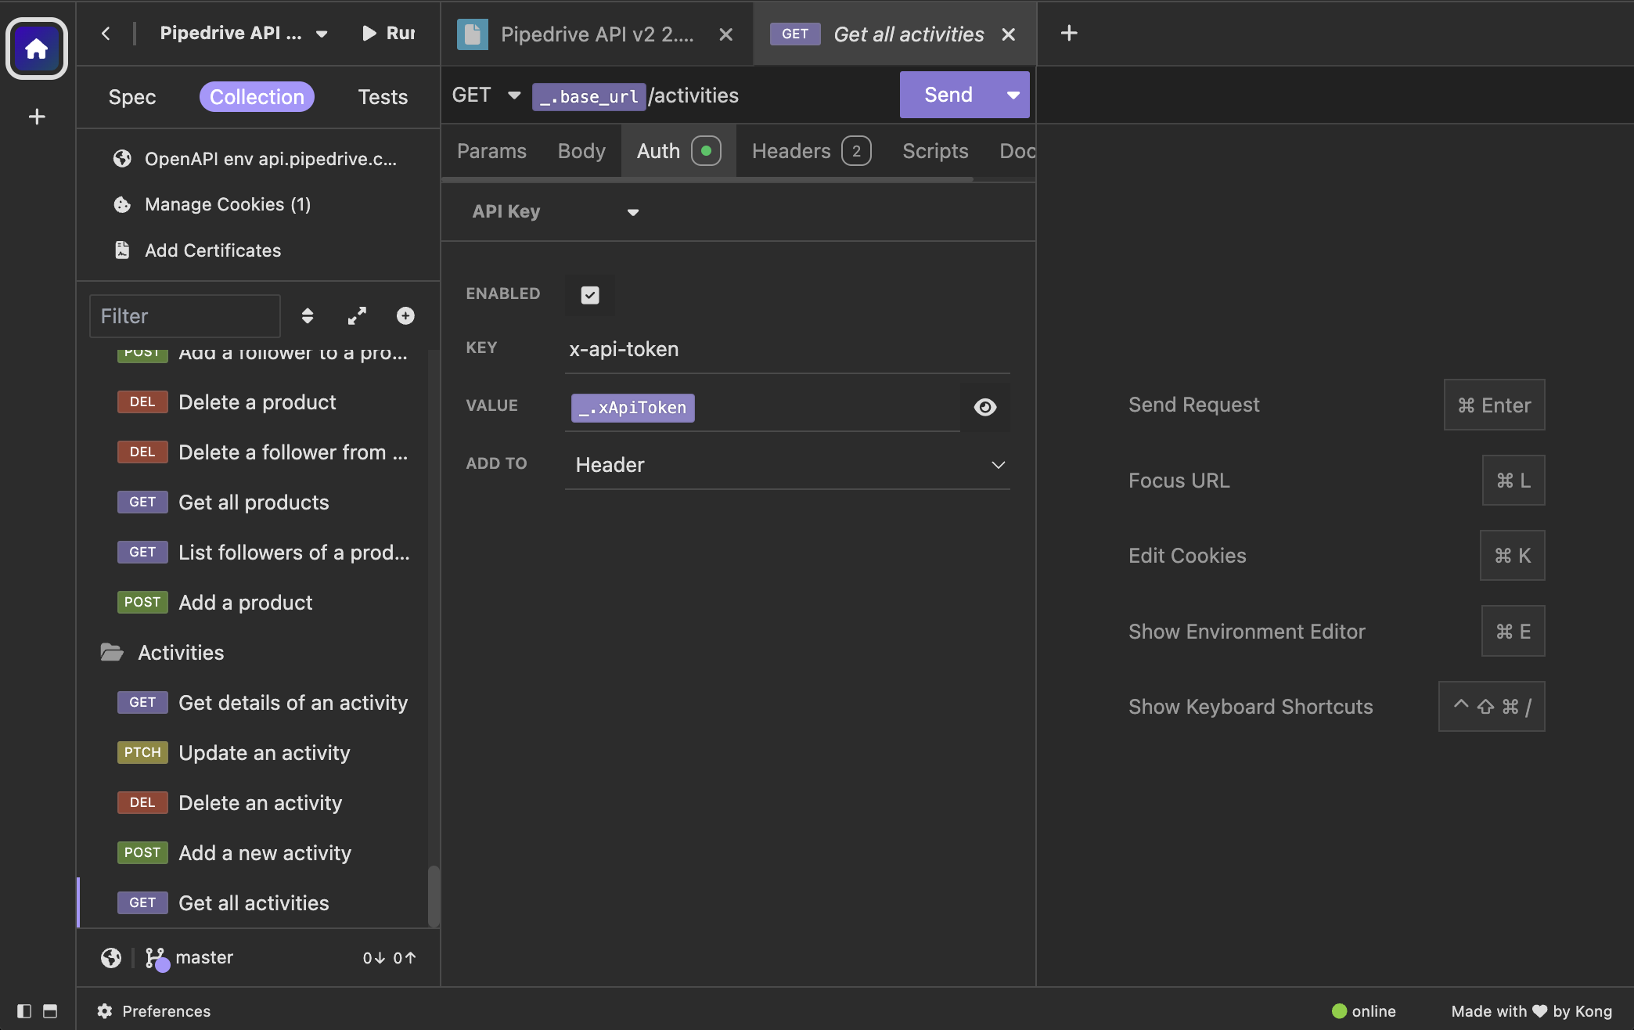Add a new tab with the plus icon
The width and height of the screenshot is (1634, 1030).
pos(1069,33)
